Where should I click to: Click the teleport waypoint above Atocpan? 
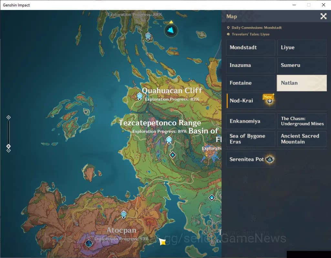pyautogui.click(x=123, y=214)
